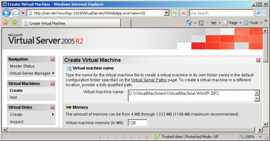Open Virtual Disks section help icon
The width and height of the screenshot is (270, 141).
click(53, 107)
